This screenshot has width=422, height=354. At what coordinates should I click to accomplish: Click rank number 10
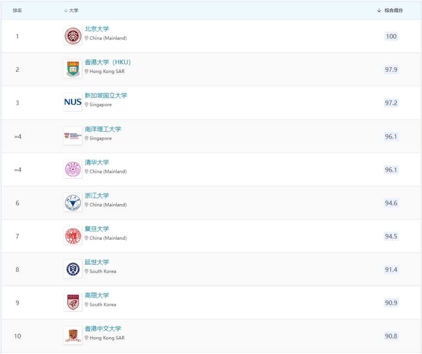(x=18, y=336)
